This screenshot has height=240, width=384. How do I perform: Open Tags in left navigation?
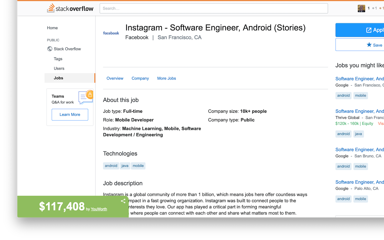coord(58,59)
